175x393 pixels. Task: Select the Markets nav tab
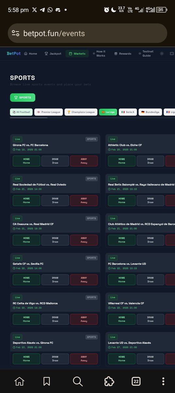77,53
